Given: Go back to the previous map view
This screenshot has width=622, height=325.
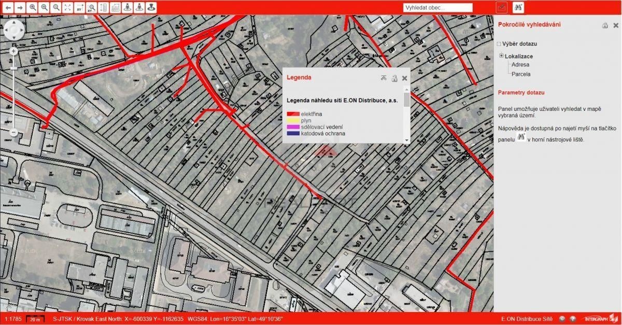Looking at the screenshot, I should click(x=8, y=8).
